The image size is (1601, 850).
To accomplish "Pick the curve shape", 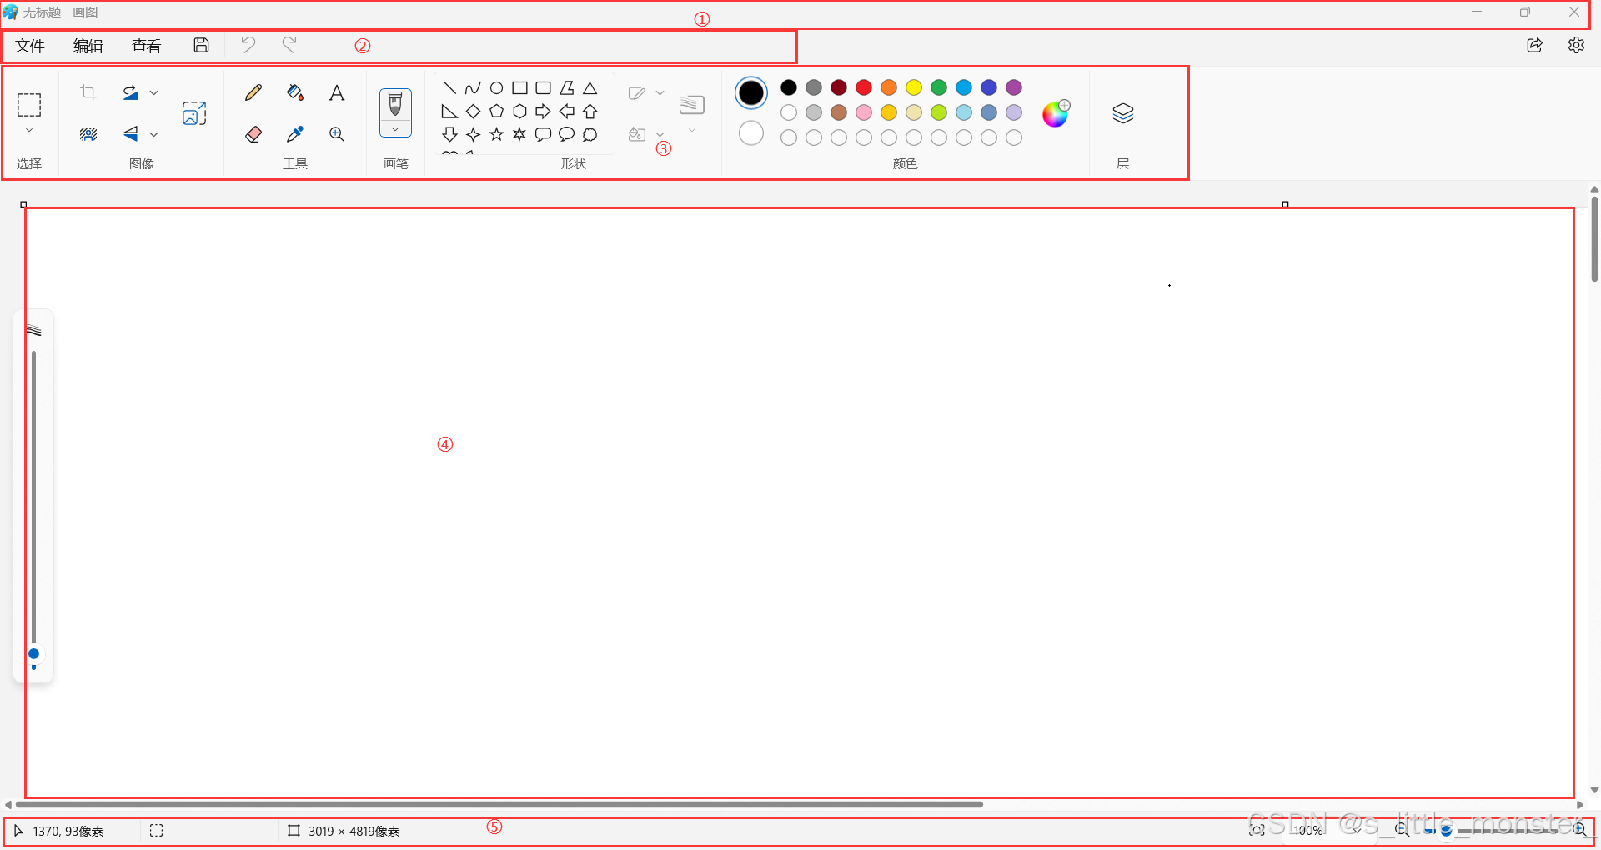I will [473, 87].
